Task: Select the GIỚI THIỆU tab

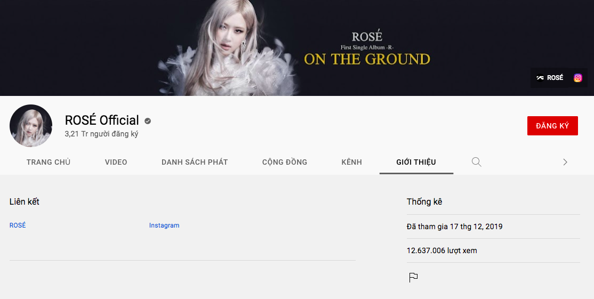Action: (x=416, y=162)
